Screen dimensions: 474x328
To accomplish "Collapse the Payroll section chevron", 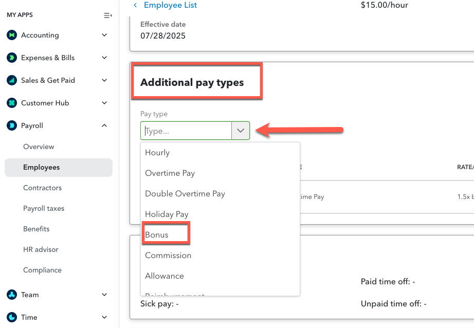I will click(104, 125).
